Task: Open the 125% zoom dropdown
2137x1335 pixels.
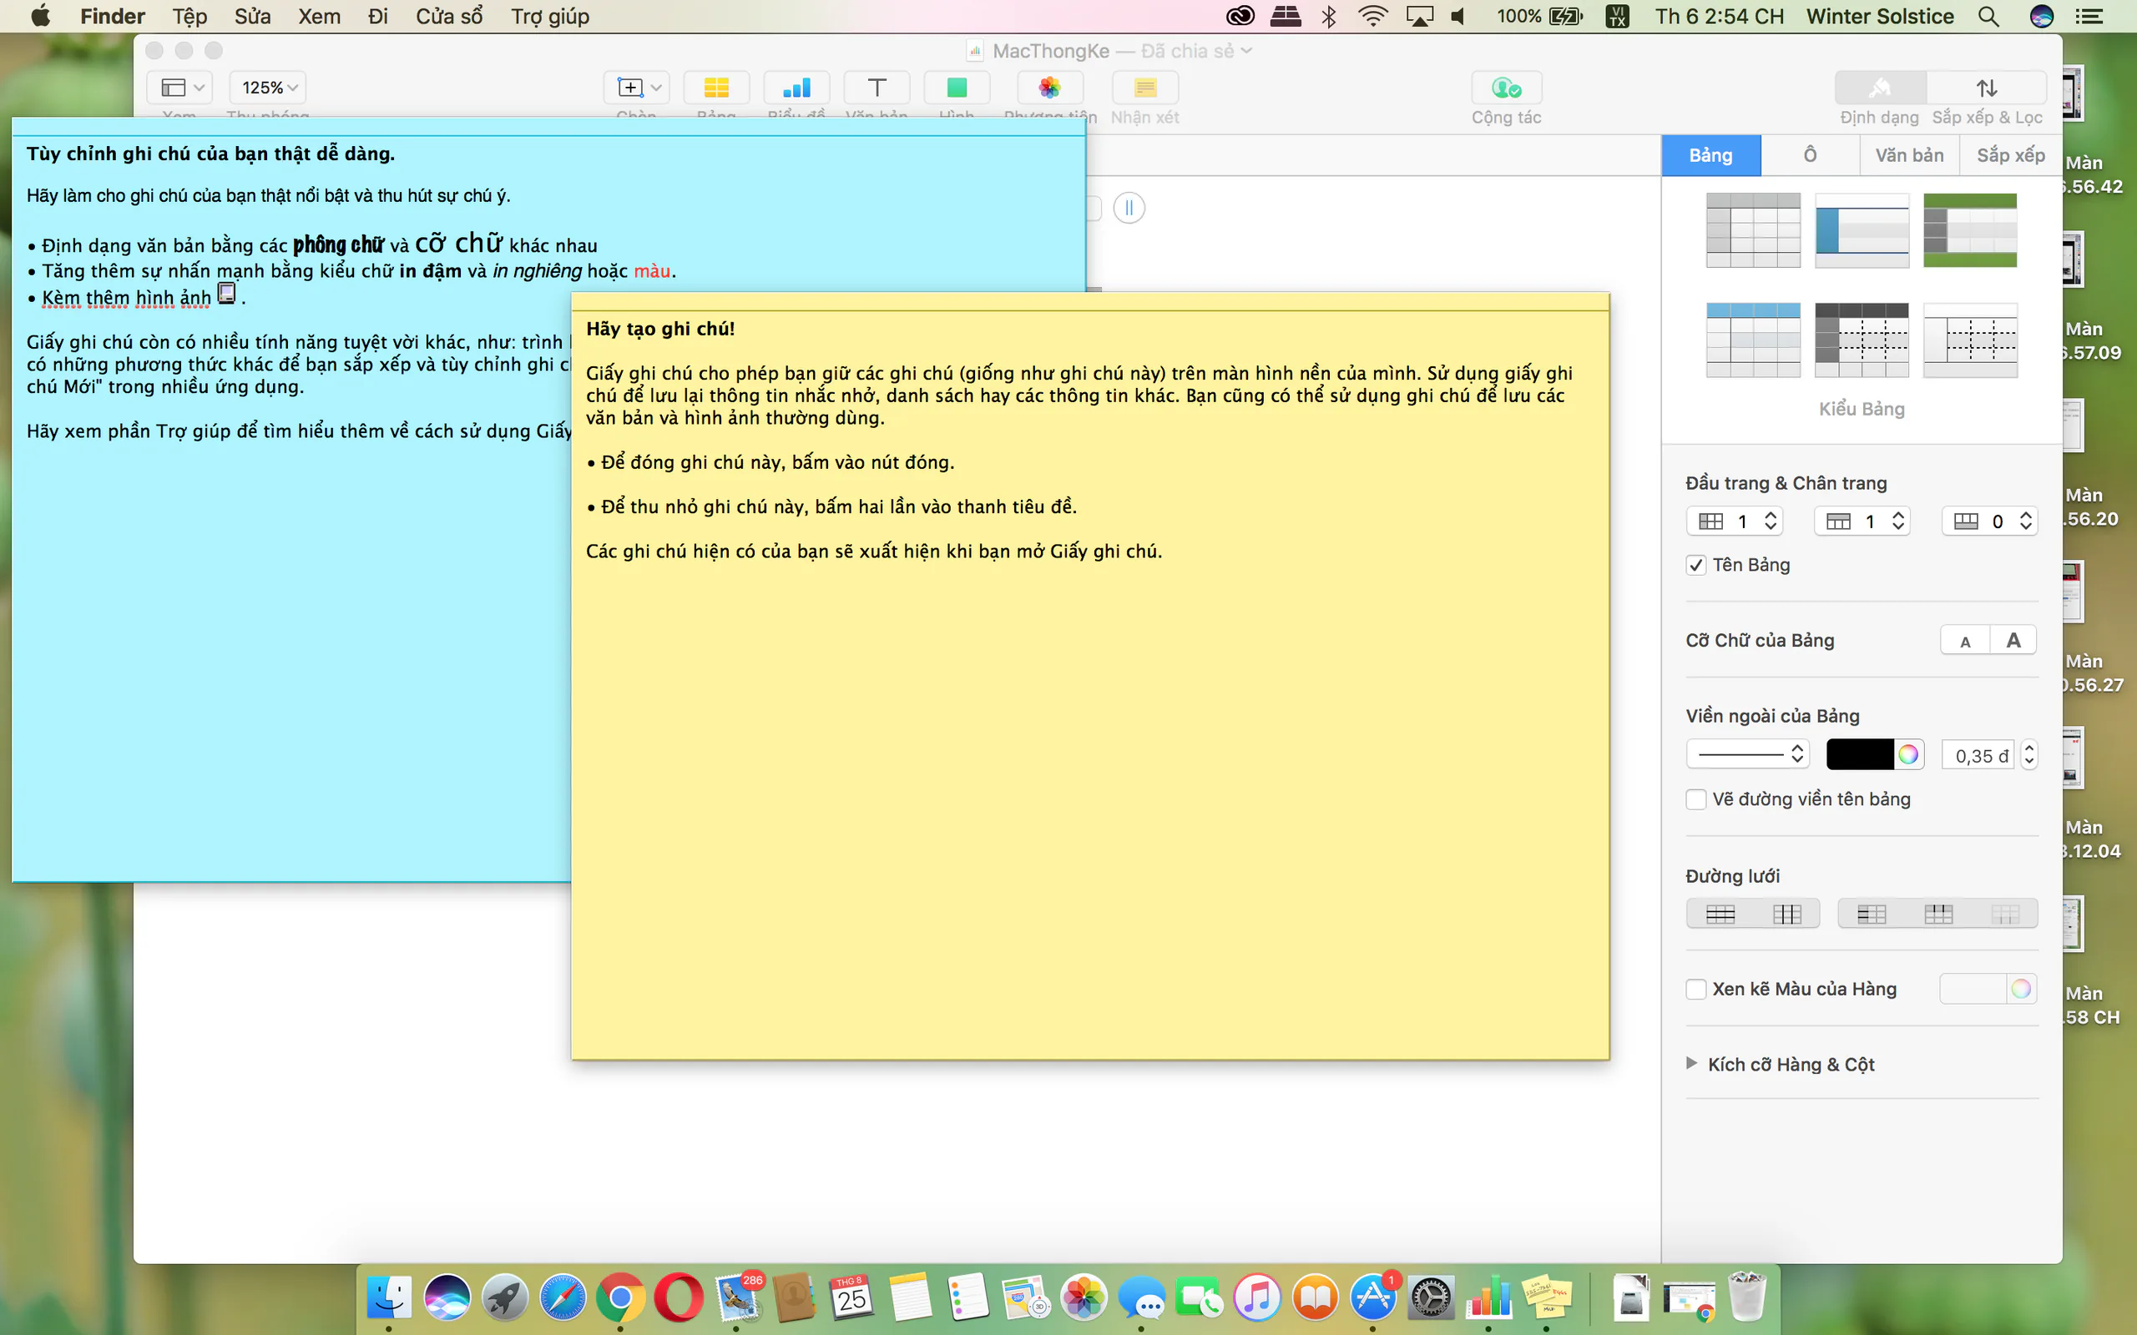Action: (269, 88)
